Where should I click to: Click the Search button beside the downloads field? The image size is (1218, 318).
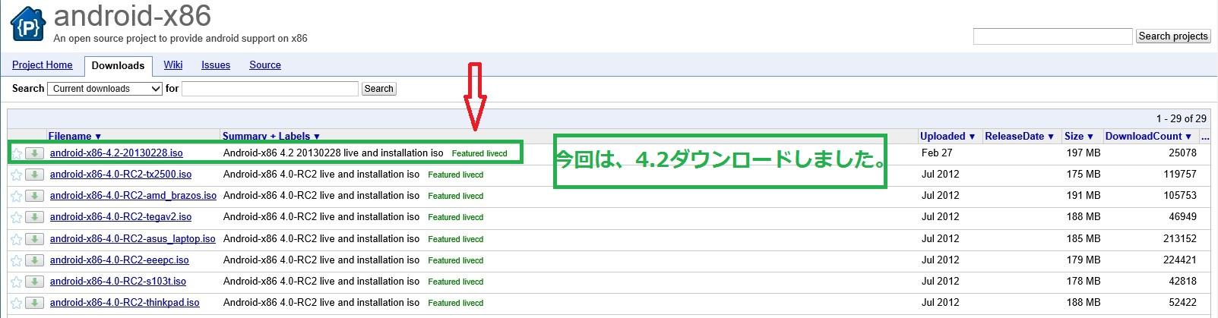tap(378, 89)
